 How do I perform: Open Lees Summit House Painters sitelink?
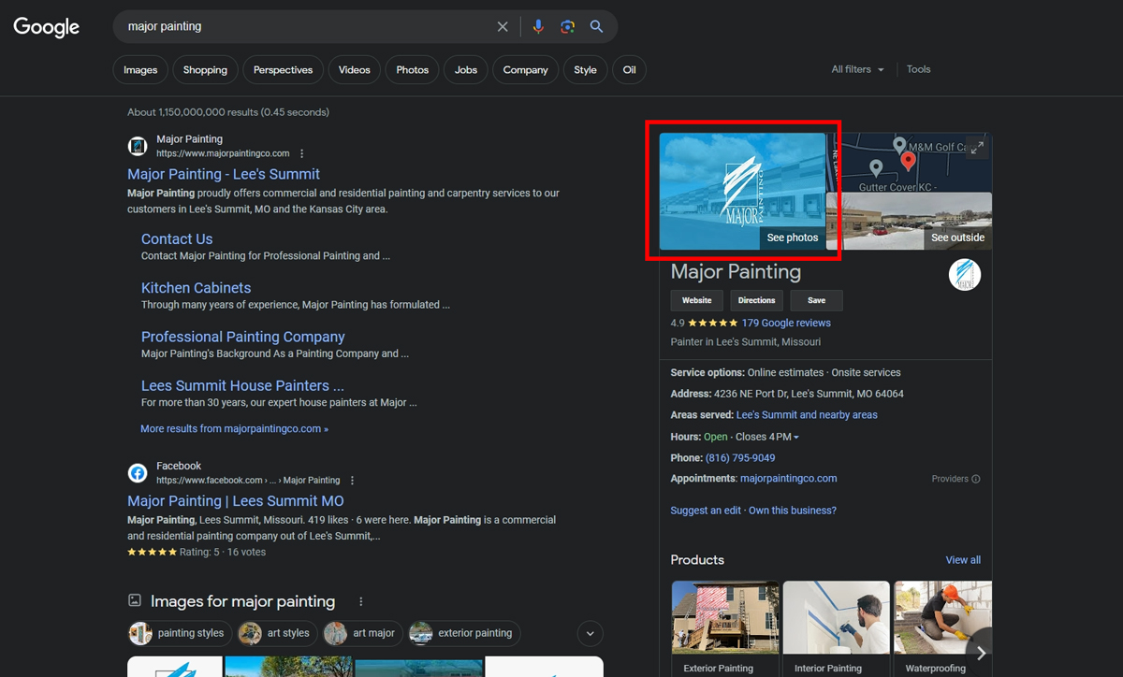[x=242, y=385]
